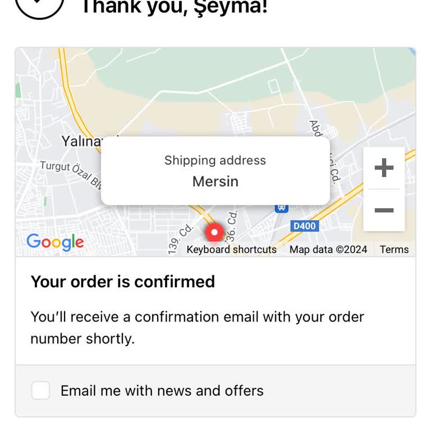The height and width of the screenshot is (431, 431).
Task: Open the Google logo on the map
Action: [x=55, y=242]
